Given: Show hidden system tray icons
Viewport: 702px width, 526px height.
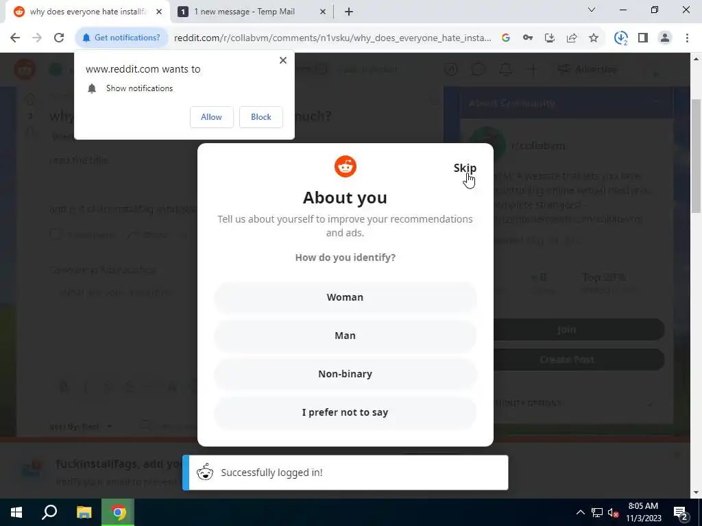Looking at the screenshot, I should [580, 512].
